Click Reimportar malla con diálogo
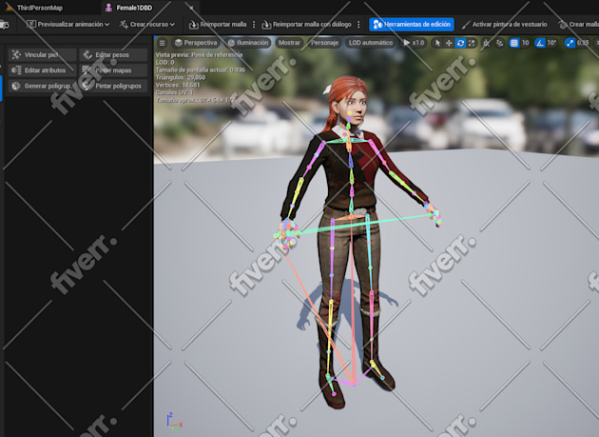This screenshot has height=437, width=599. tap(306, 24)
